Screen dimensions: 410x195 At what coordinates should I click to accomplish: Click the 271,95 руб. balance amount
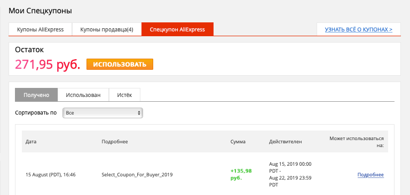click(48, 64)
